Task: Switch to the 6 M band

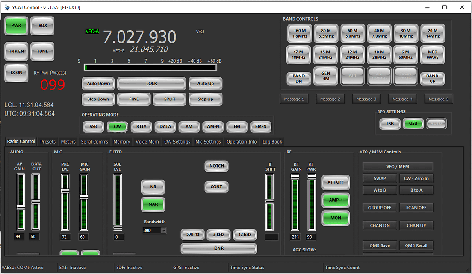Action: (x=406, y=55)
